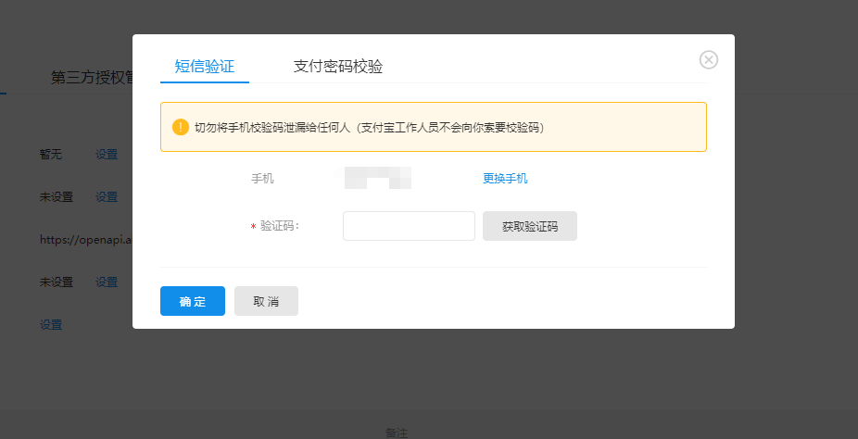Click the 手机 field label
This screenshot has height=439, width=858.
click(262, 179)
